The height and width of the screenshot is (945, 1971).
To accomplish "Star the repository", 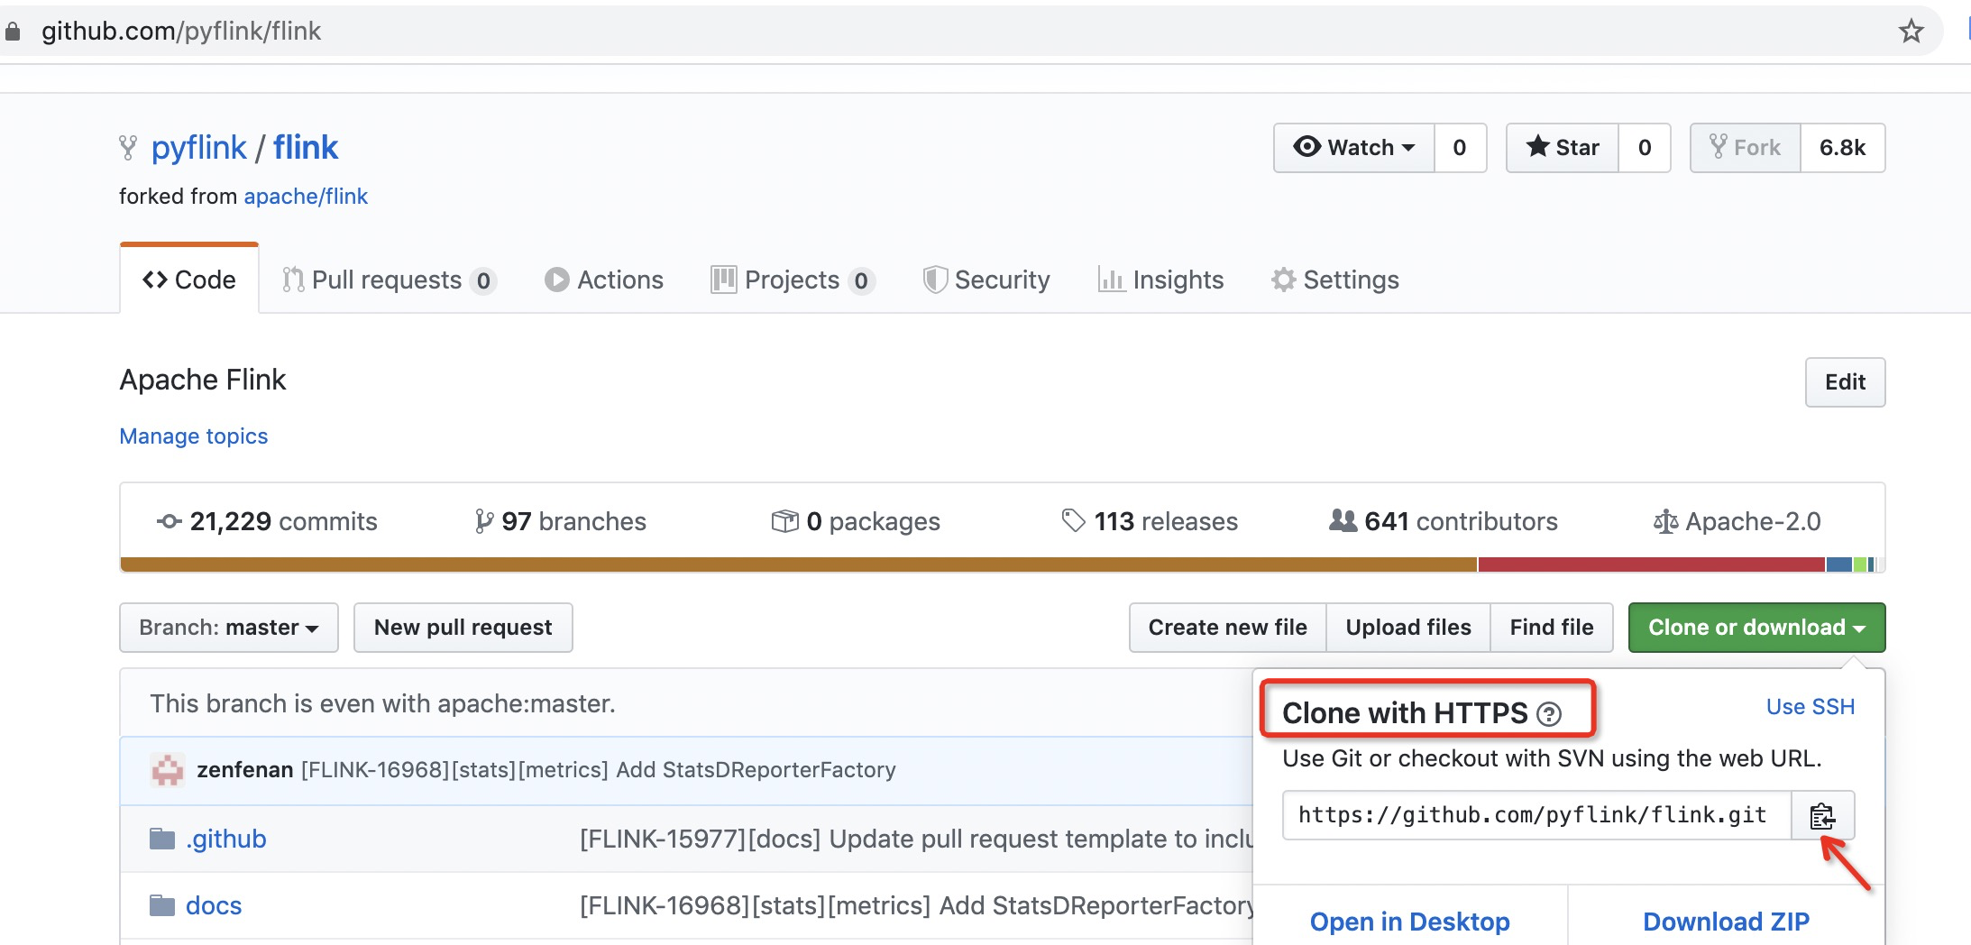I will [x=1563, y=148].
